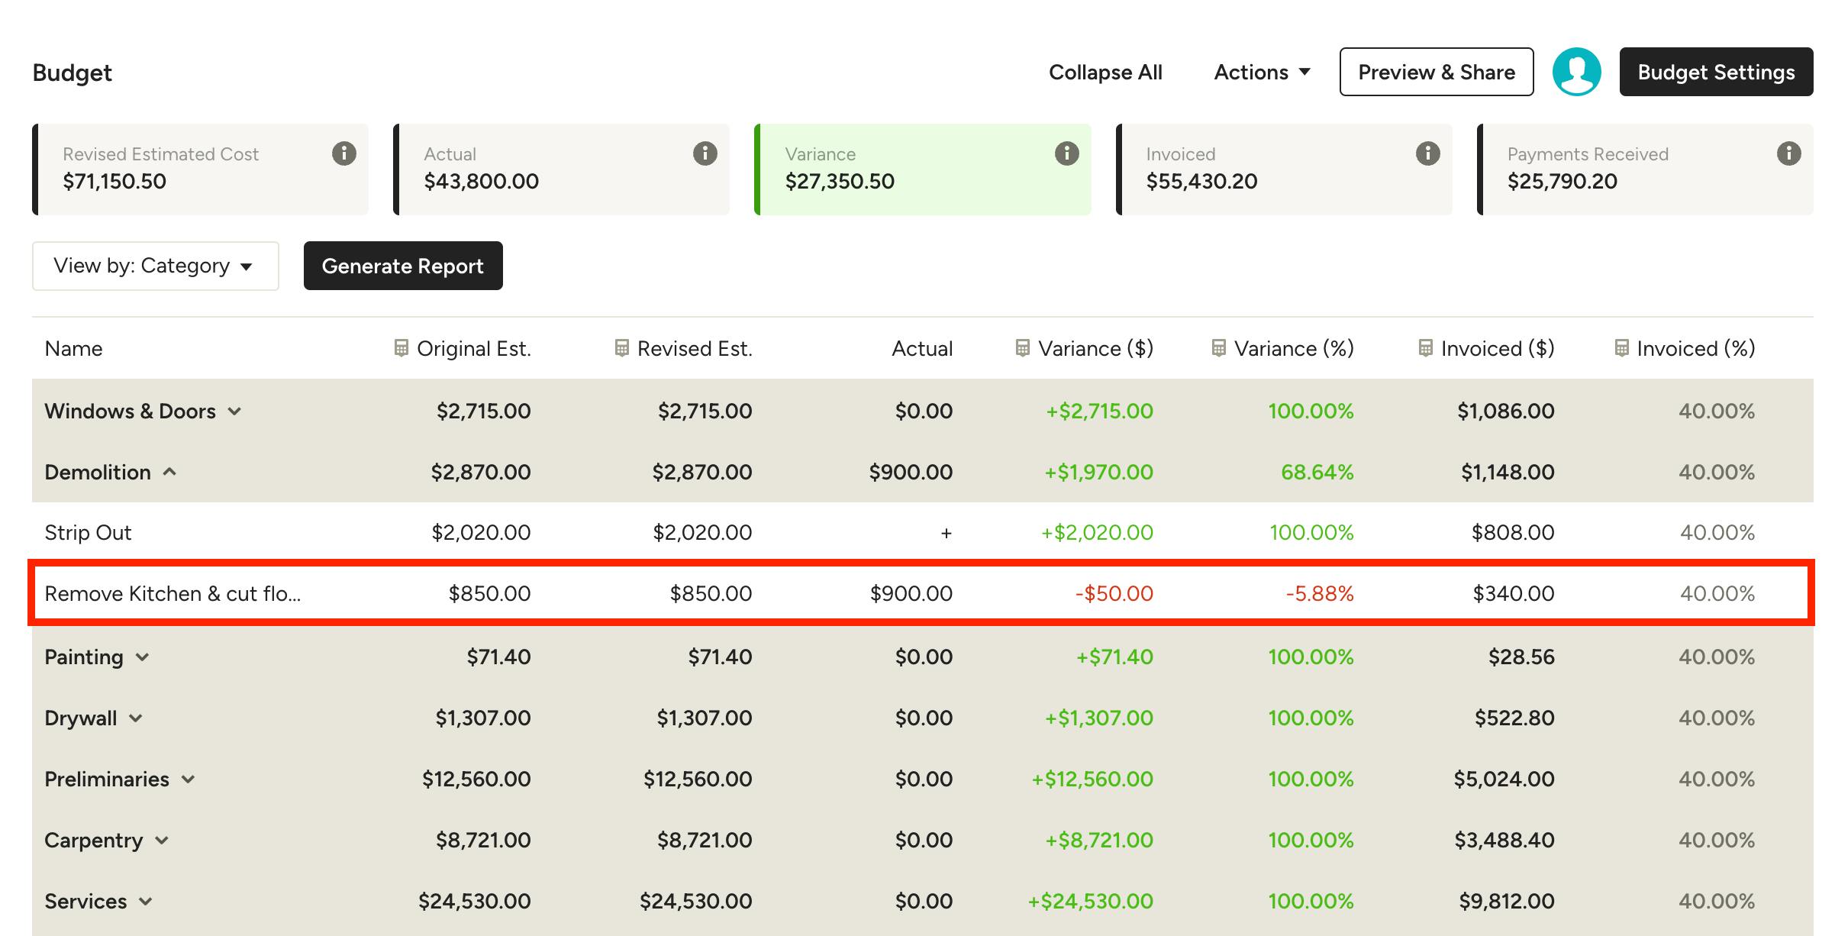Click Collapse All
This screenshot has height=936, width=1835.
1105,72
